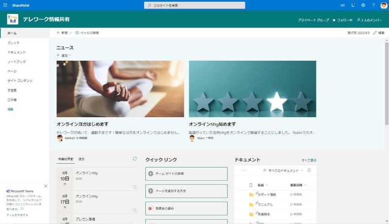Open the オンラインヨガはじめます news title

pos(82,124)
